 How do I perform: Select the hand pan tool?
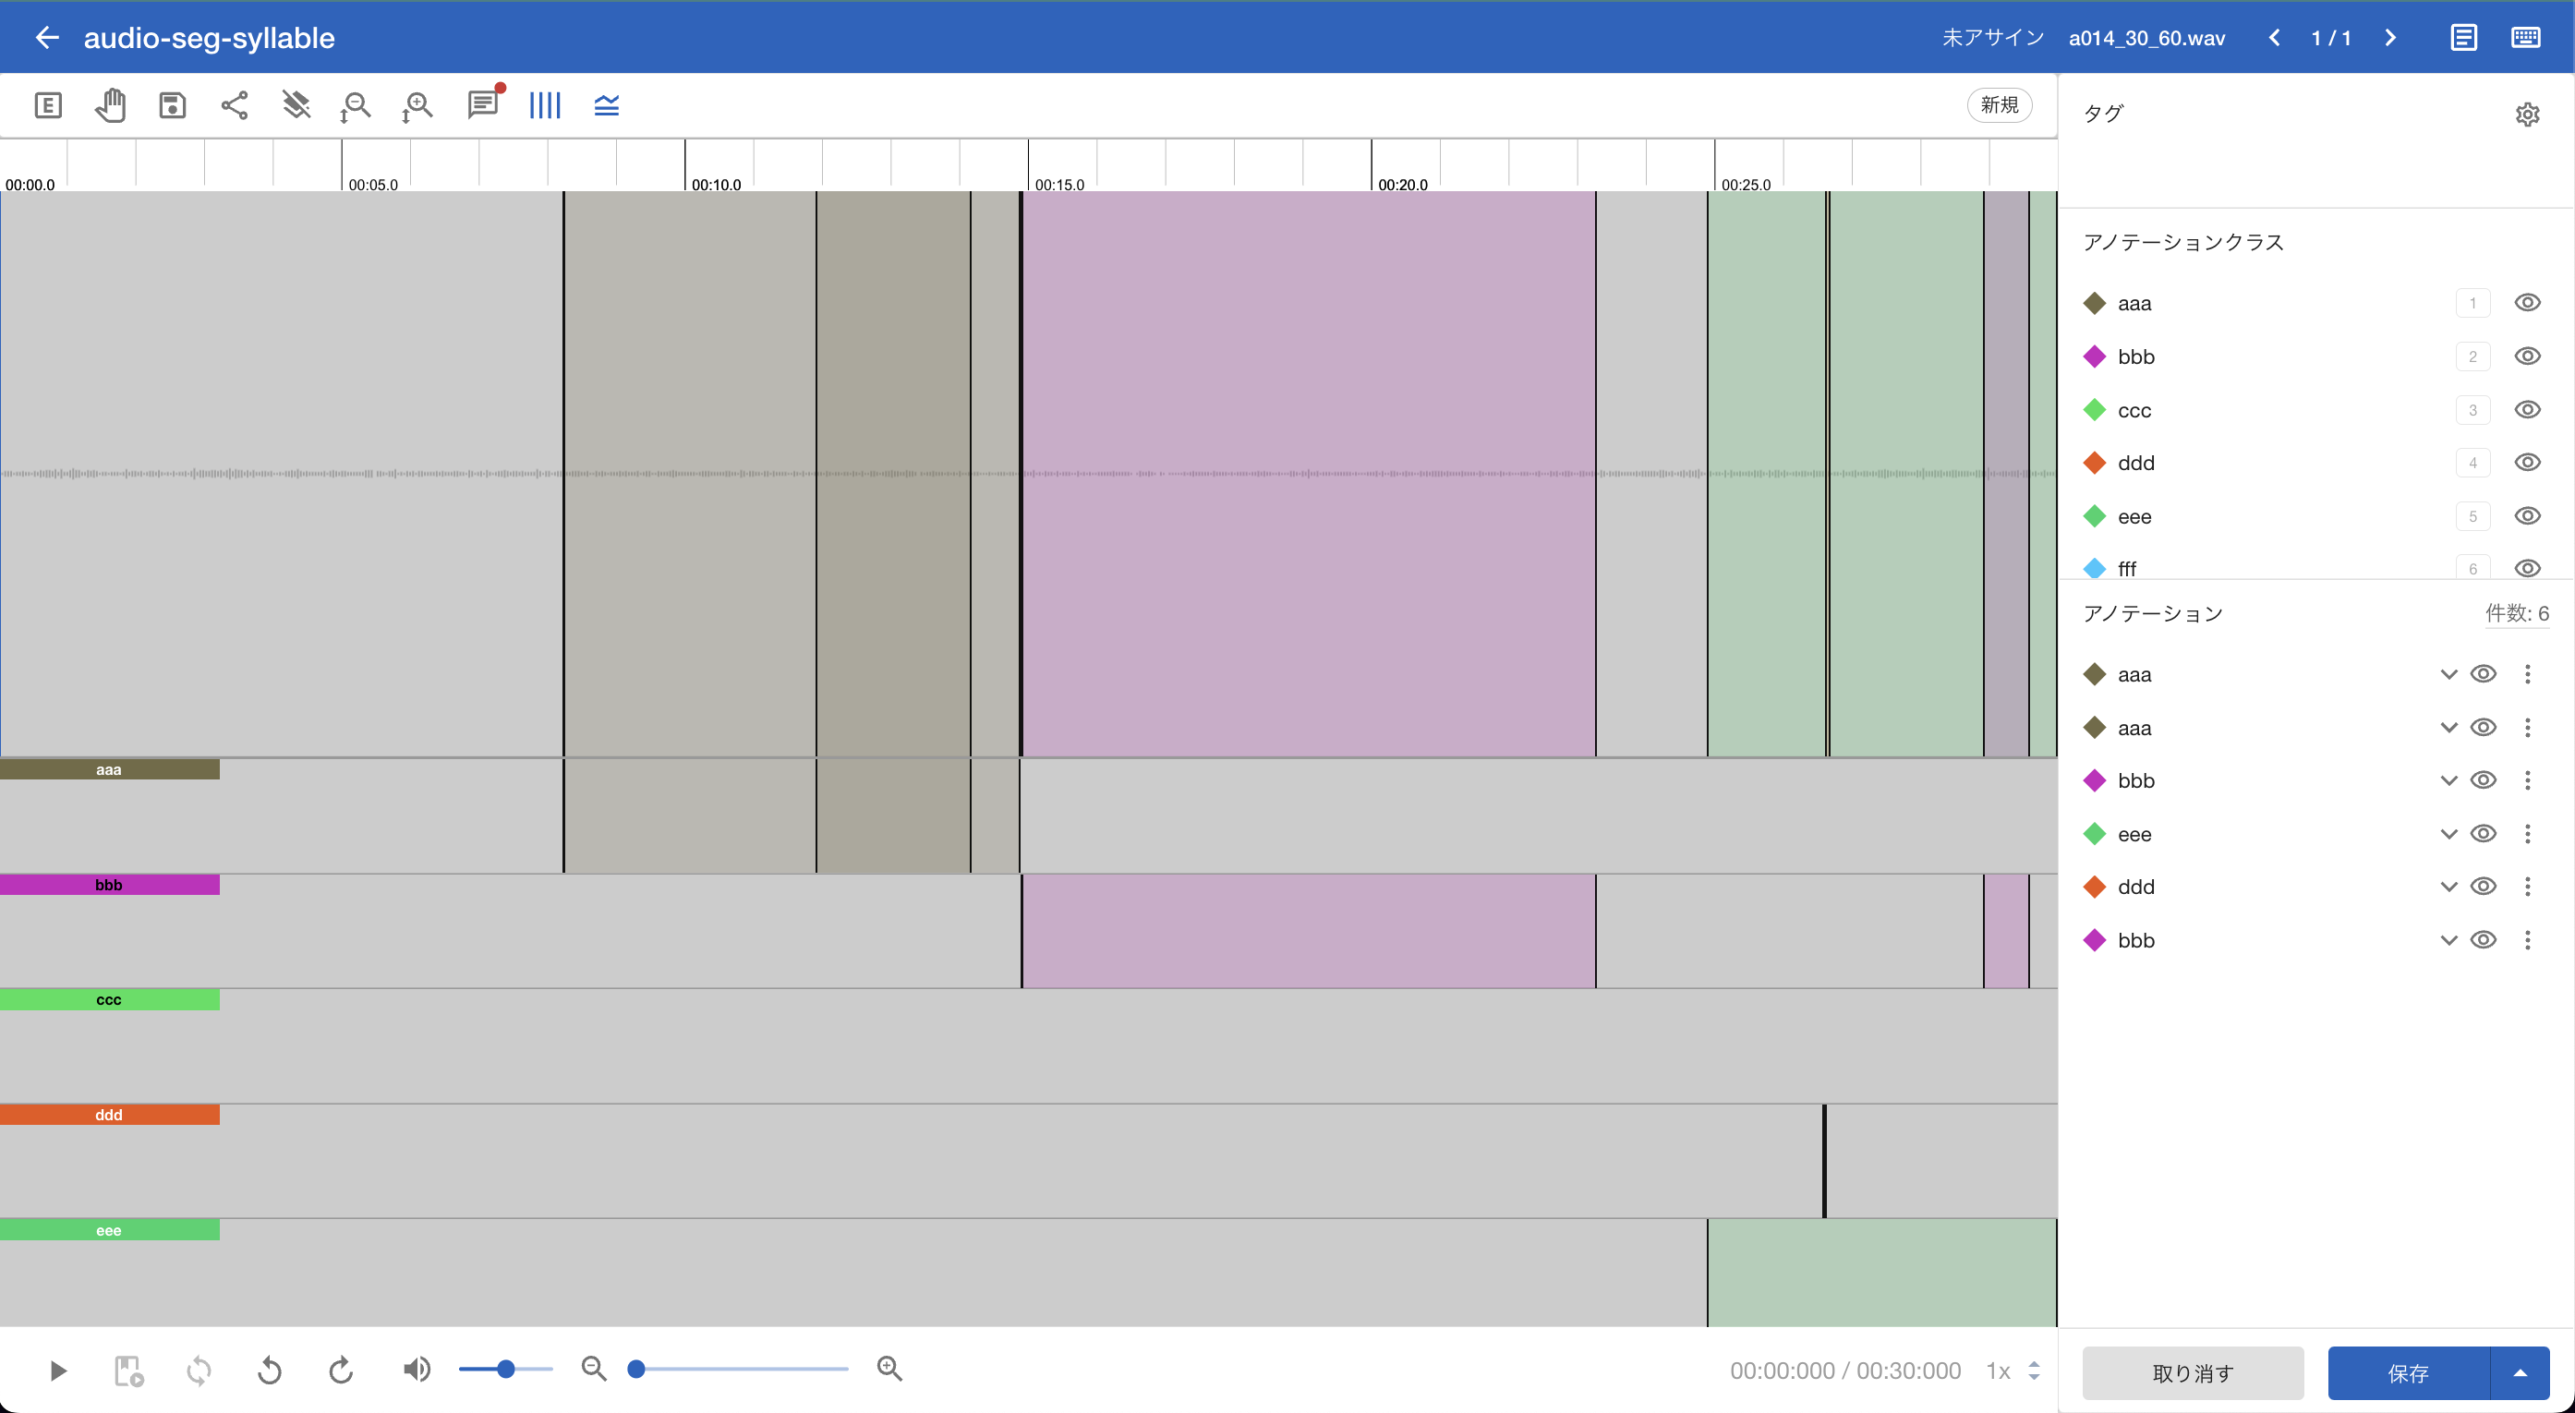[110, 105]
